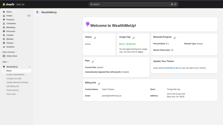
Task: Expand the Apps chevron
Action: [8, 62]
